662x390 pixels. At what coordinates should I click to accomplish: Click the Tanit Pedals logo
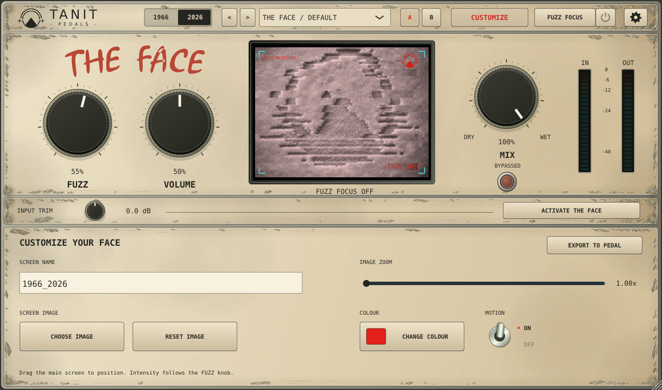pos(58,18)
